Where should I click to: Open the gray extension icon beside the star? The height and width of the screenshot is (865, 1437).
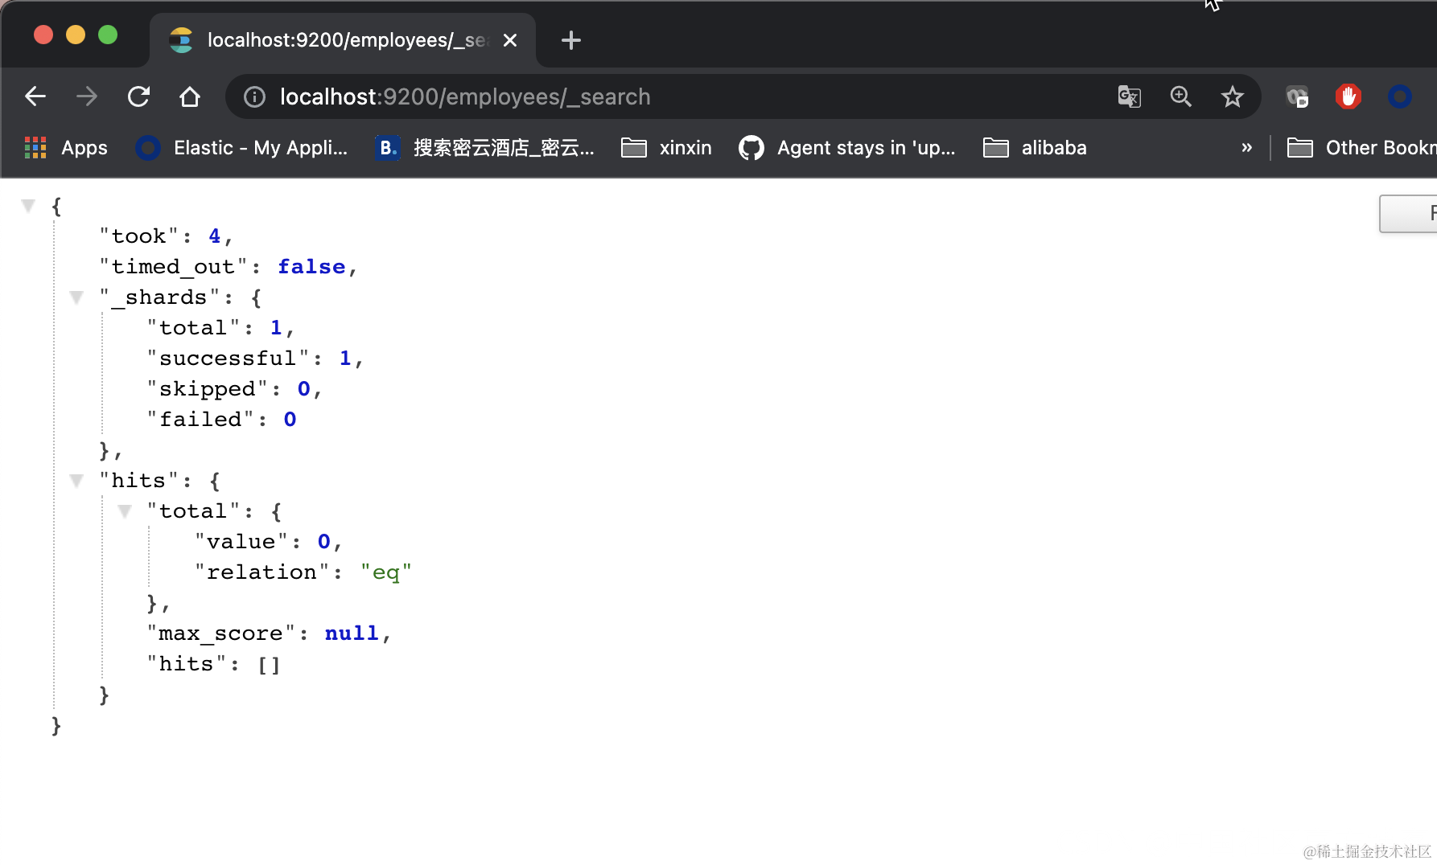(x=1297, y=96)
